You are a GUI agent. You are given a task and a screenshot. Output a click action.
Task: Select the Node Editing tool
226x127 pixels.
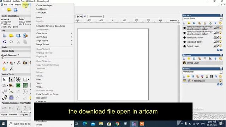11,79
